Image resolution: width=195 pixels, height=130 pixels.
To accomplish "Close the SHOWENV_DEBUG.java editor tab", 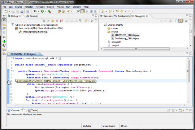I will pos(38,54).
